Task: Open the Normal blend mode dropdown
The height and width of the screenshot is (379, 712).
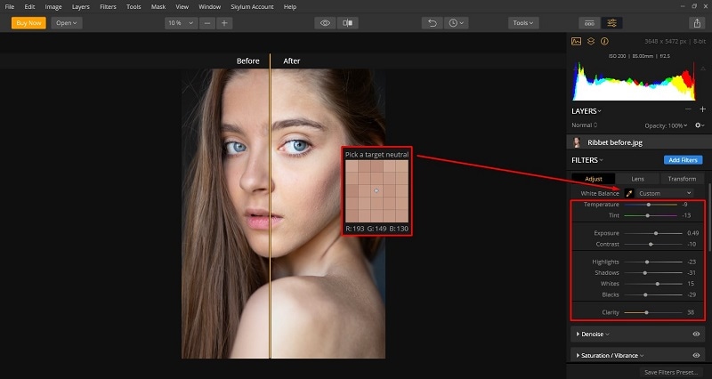Action: (585, 125)
